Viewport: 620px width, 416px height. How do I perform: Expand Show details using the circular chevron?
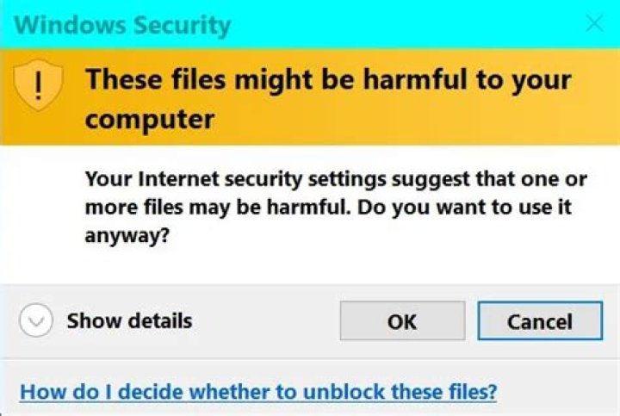coord(36,320)
